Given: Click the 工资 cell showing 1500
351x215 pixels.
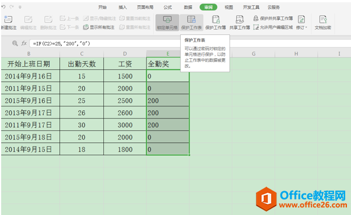Looking at the screenshot, I should point(125,76).
